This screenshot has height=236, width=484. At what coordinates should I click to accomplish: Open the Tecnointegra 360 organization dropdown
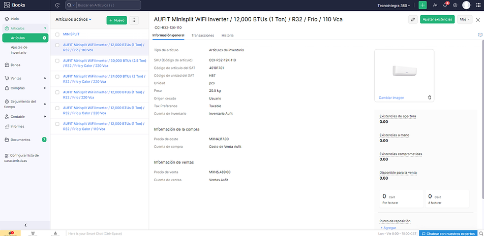tap(394, 6)
